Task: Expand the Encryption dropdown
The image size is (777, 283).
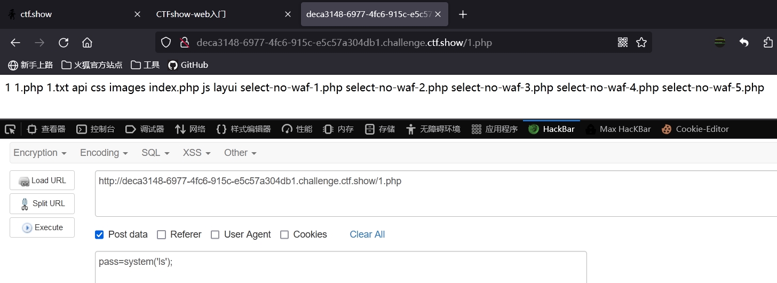Action: click(x=40, y=153)
